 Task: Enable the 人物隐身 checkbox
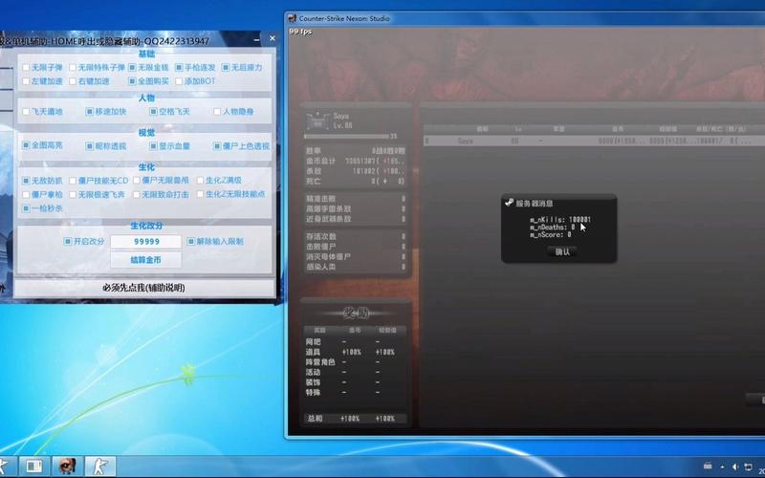point(217,111)
